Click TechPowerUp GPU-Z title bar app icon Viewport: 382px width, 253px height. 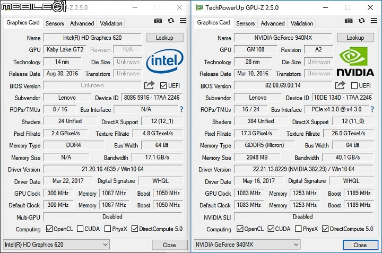(x=199, y=7)
